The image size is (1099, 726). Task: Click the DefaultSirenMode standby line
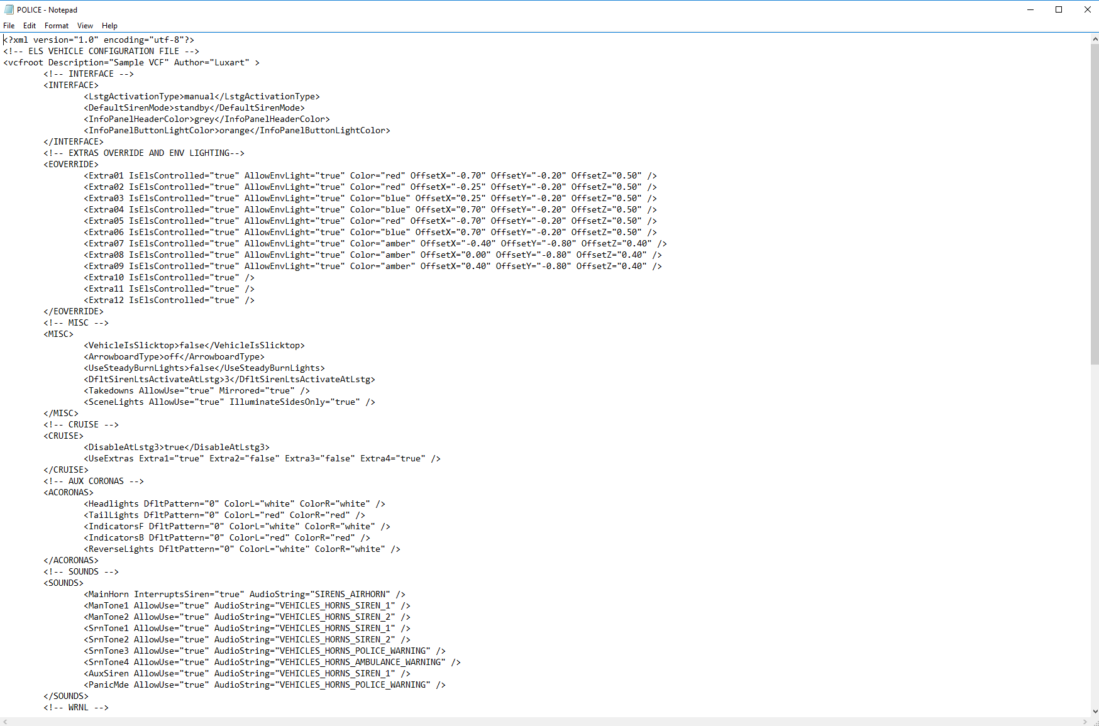click(x=194, y=107)
